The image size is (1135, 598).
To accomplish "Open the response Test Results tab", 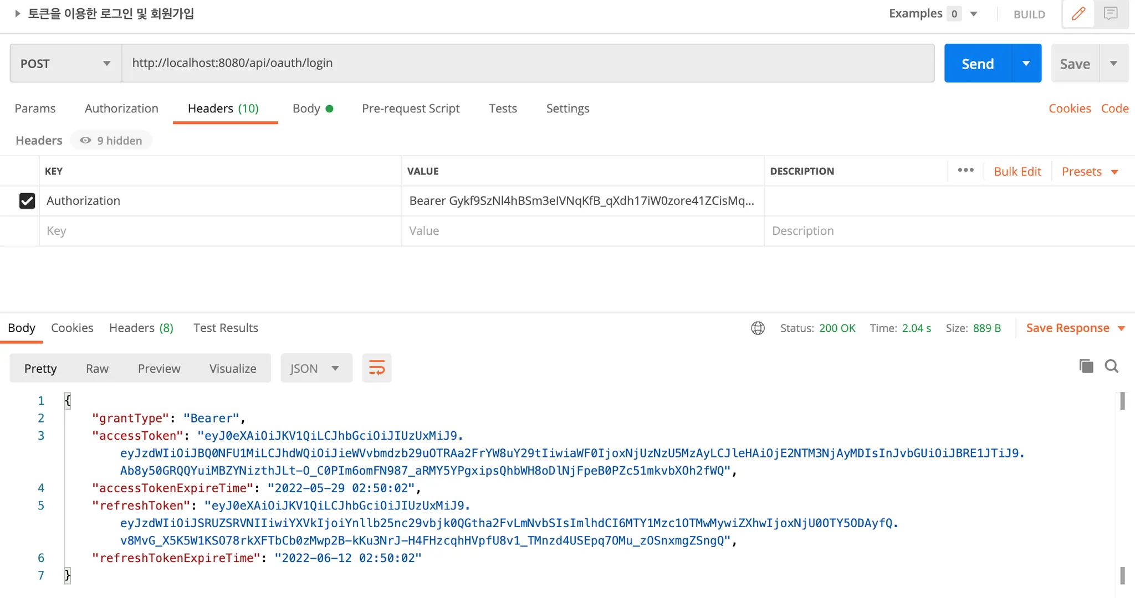I will (x=226, y=328).
